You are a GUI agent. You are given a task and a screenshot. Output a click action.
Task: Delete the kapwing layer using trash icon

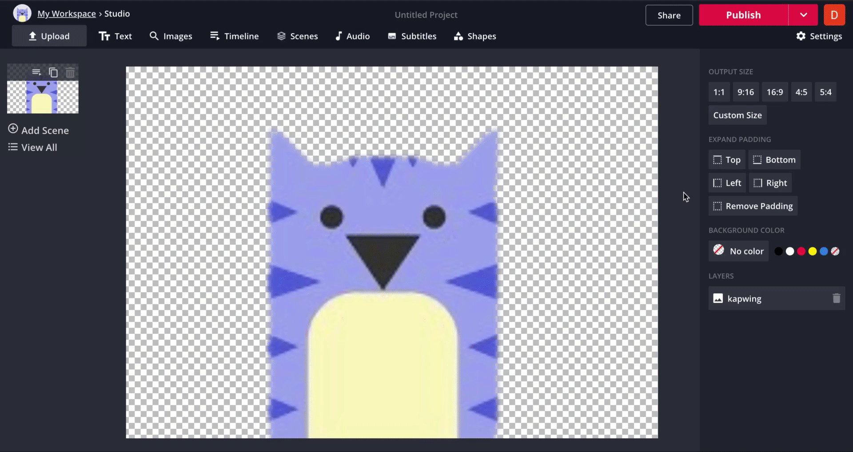(836, 298)
